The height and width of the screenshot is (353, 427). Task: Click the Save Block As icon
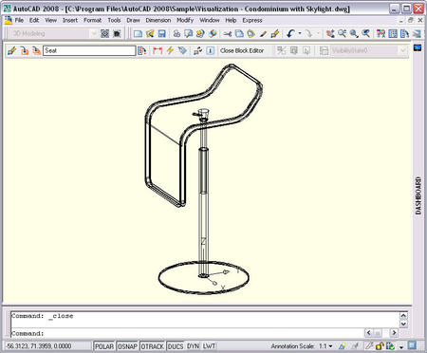(x=36, y=50)
